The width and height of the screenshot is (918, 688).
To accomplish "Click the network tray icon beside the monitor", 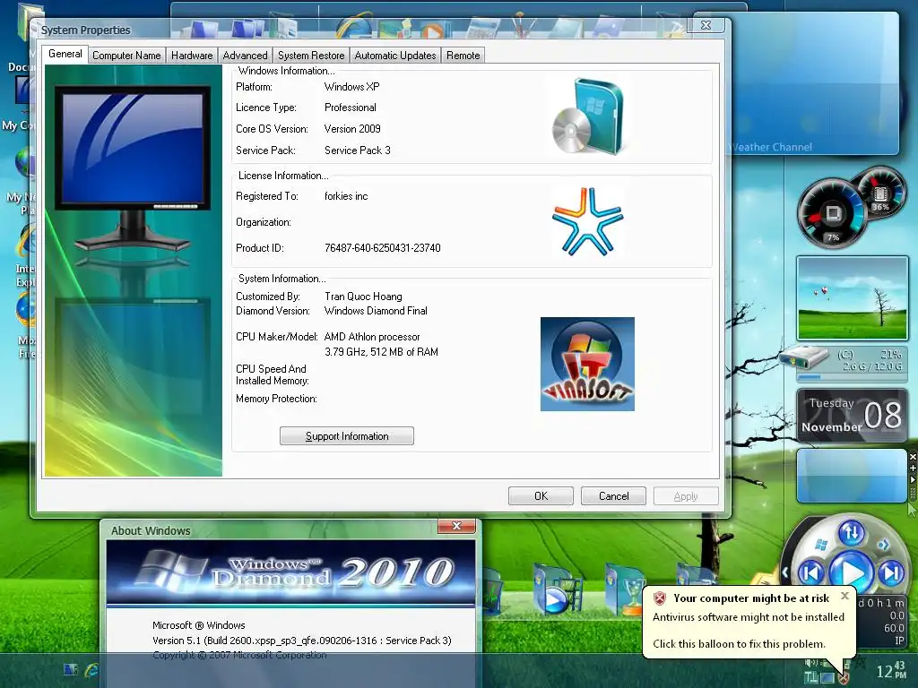I will [810, 677].
